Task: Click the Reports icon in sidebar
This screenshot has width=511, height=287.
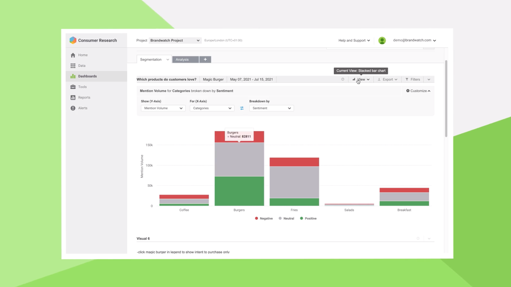Action: 73,98
